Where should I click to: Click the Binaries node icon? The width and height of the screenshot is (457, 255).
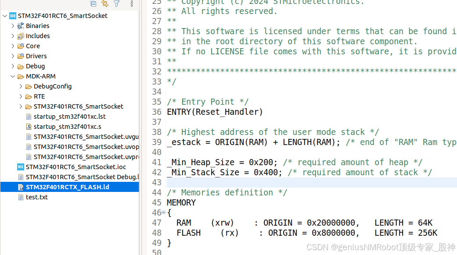(21, 25)
